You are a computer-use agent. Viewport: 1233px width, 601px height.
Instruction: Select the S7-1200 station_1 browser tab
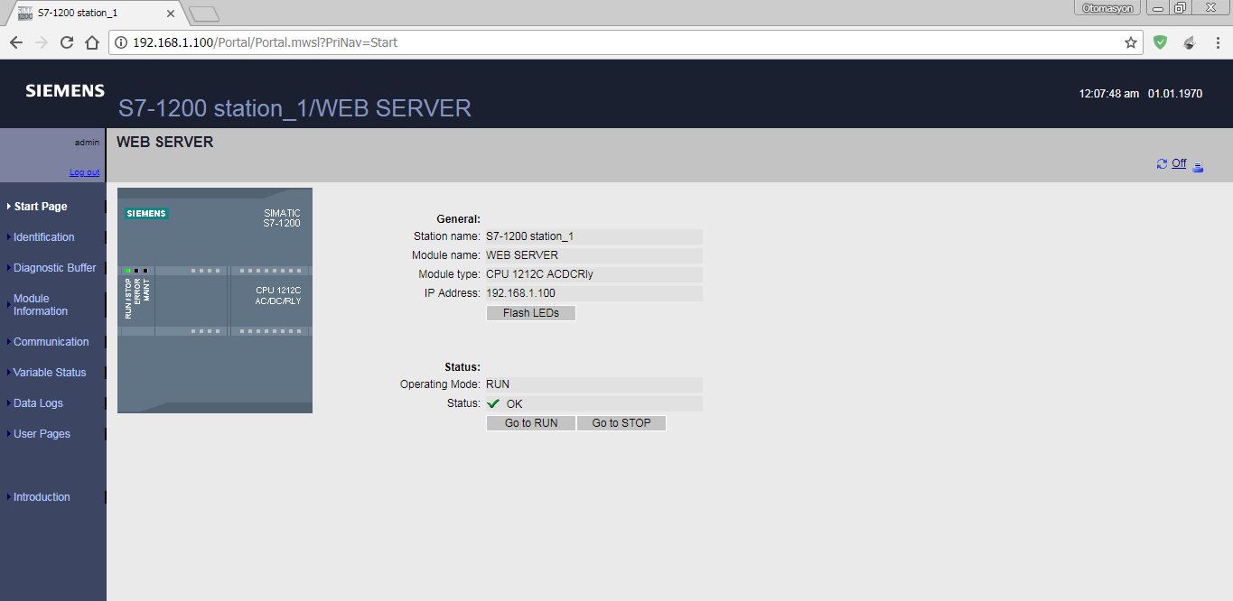click(x=95, y=12)
